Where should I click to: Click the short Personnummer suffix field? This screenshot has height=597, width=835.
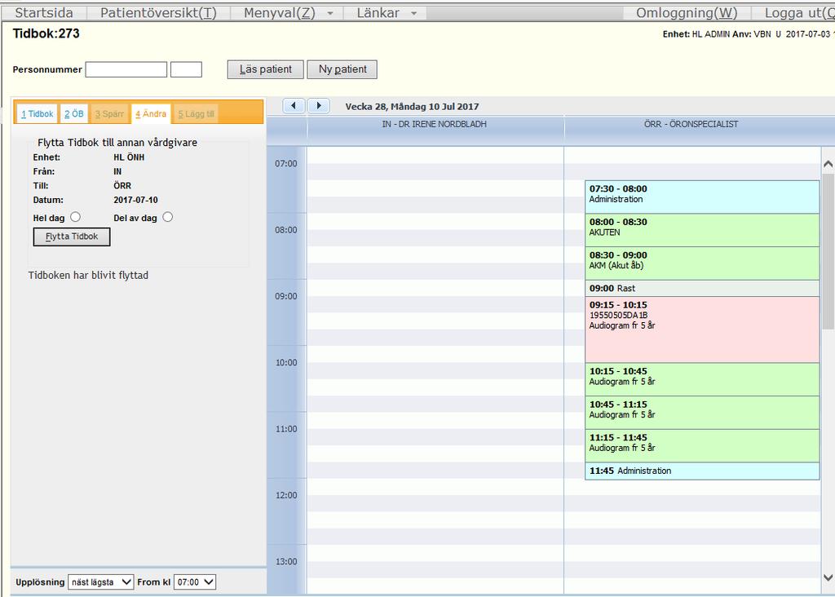coord(186,69)
